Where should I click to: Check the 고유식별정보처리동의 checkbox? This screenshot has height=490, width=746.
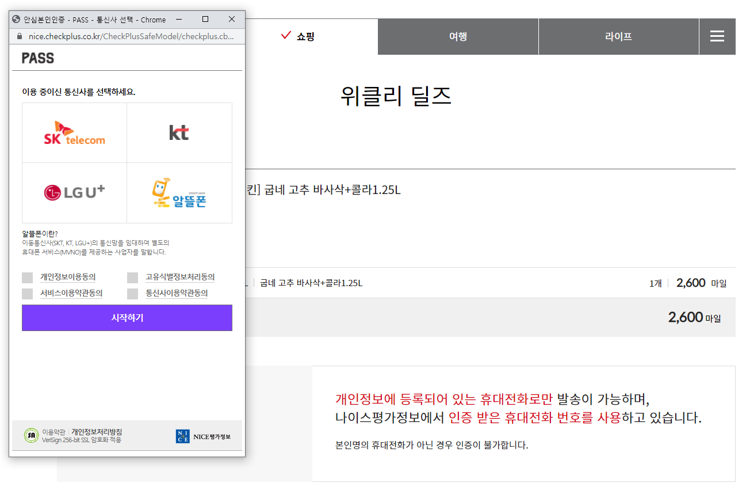pos(133,278)
